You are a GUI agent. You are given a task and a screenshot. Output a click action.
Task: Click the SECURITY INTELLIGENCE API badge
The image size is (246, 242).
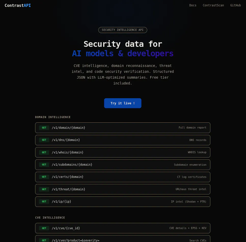[123, 30]
